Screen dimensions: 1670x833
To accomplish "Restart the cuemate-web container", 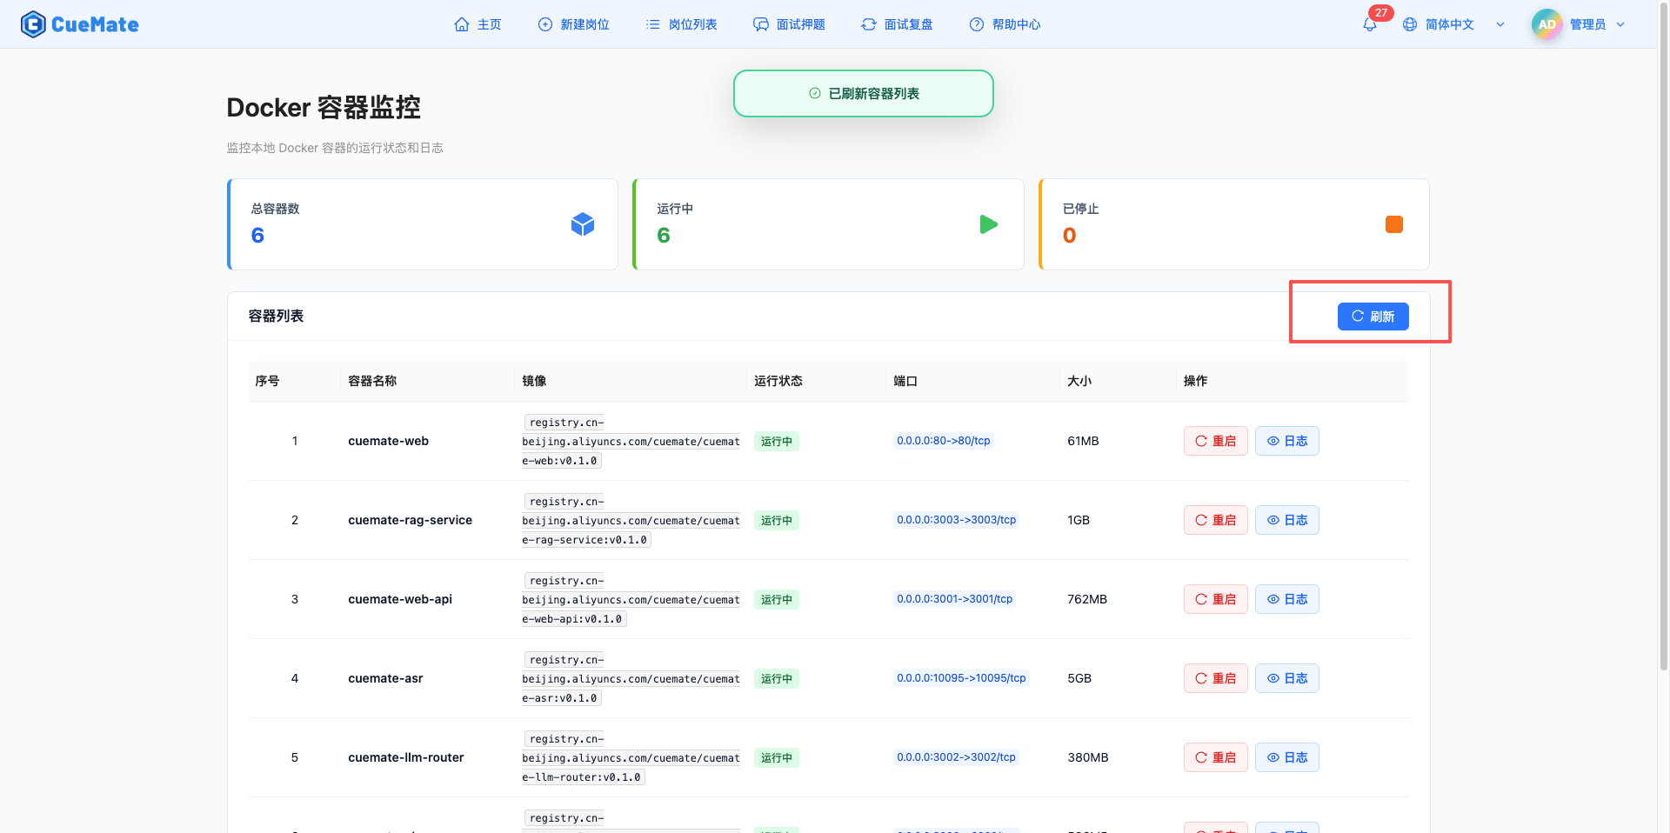I will 1215,441.
